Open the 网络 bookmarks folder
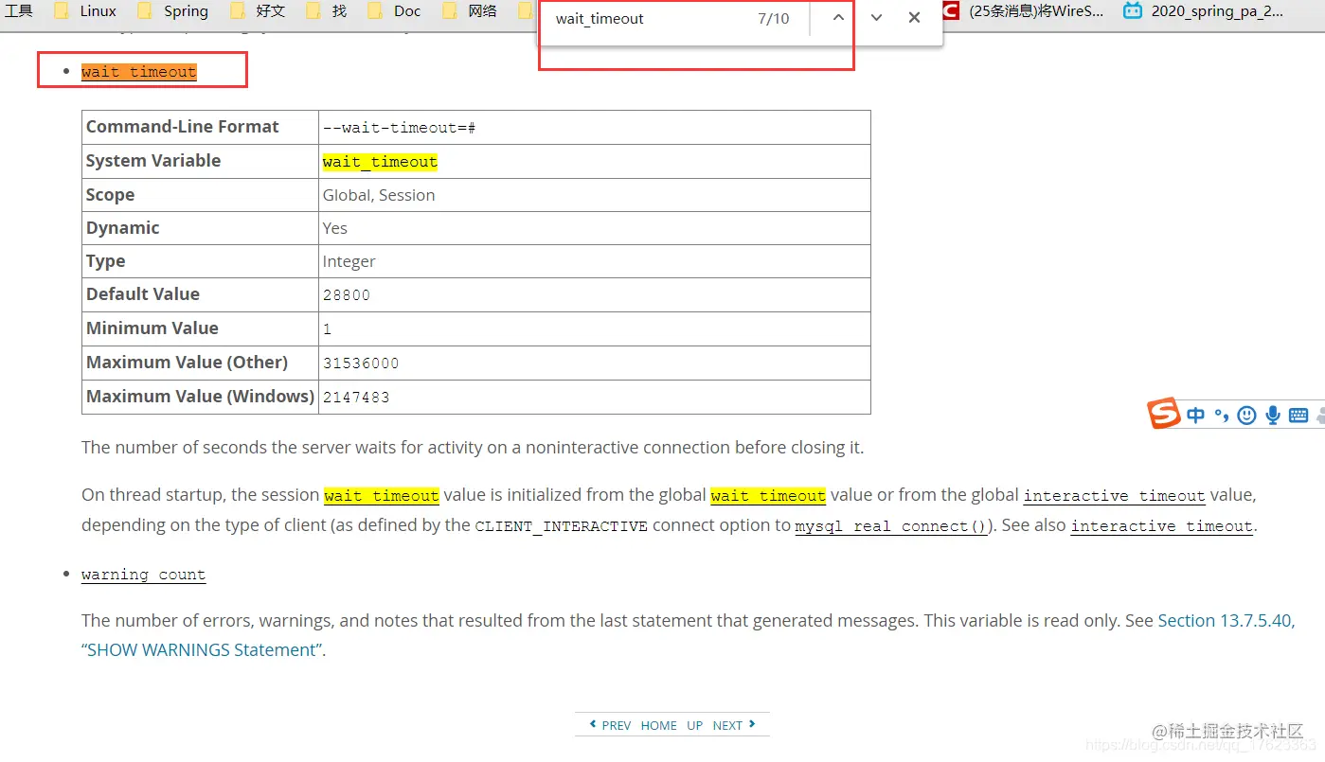The width and height of the screenshot is (1325, 762). [469, 11]
